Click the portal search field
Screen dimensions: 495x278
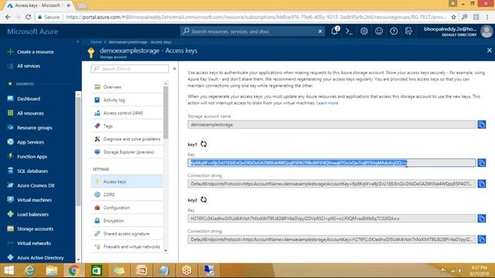click(253, 31)
